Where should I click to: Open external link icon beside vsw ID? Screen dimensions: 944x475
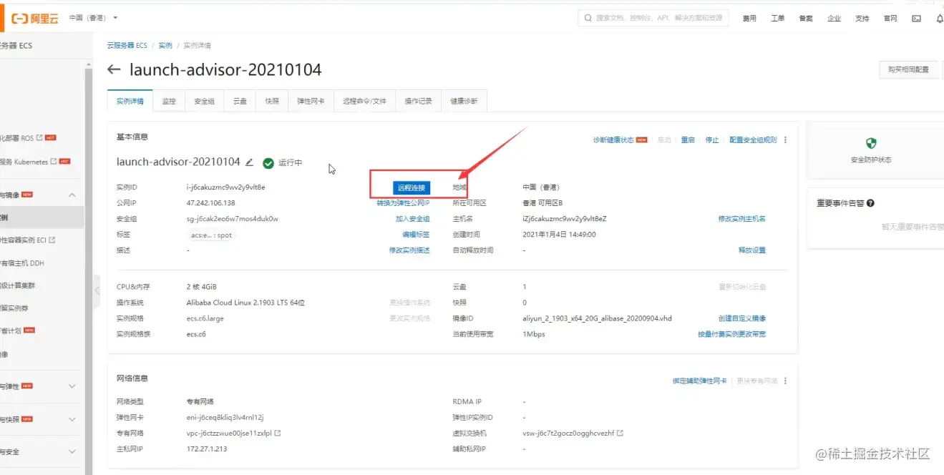tap(621, 434)
